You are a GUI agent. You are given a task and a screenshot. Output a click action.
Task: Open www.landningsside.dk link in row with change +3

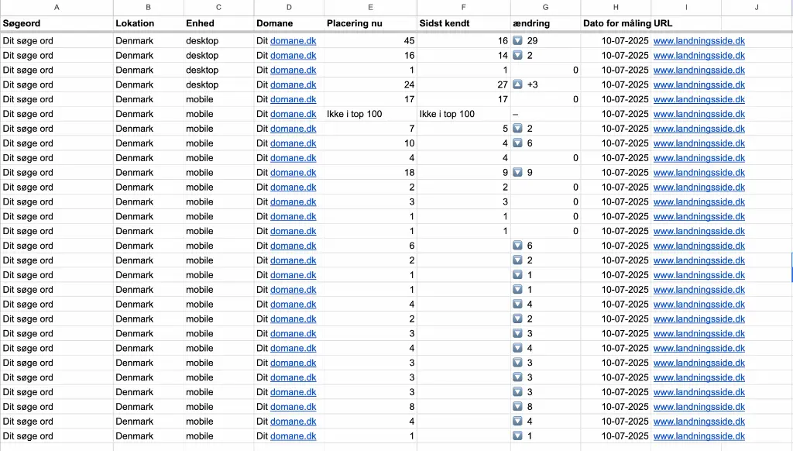[699, 84]
